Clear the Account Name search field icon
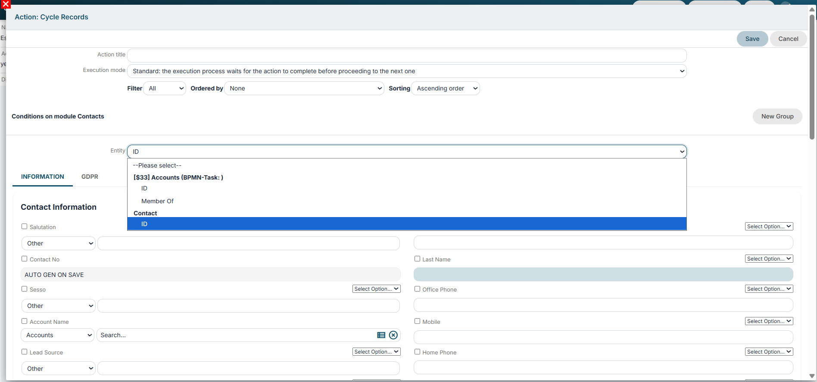This screenshot has height=382, width=817. click(393, 335)
